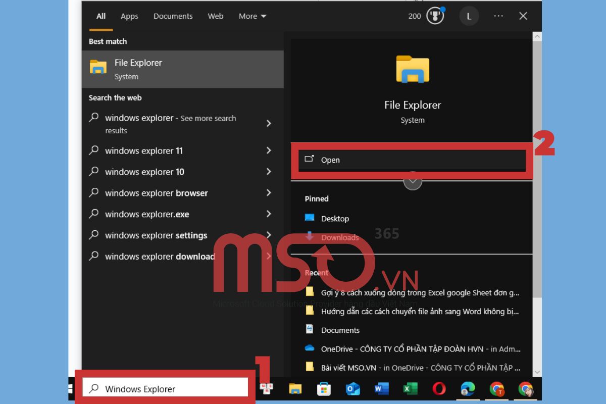Select windows explorer download suggestion
This screenshot has height=404, width=606.
[x=160, y=256]
